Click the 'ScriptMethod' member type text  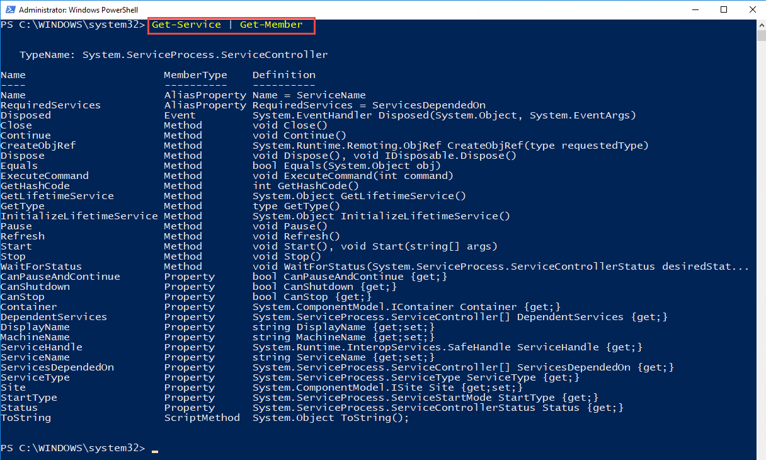(x=202, y=418)
